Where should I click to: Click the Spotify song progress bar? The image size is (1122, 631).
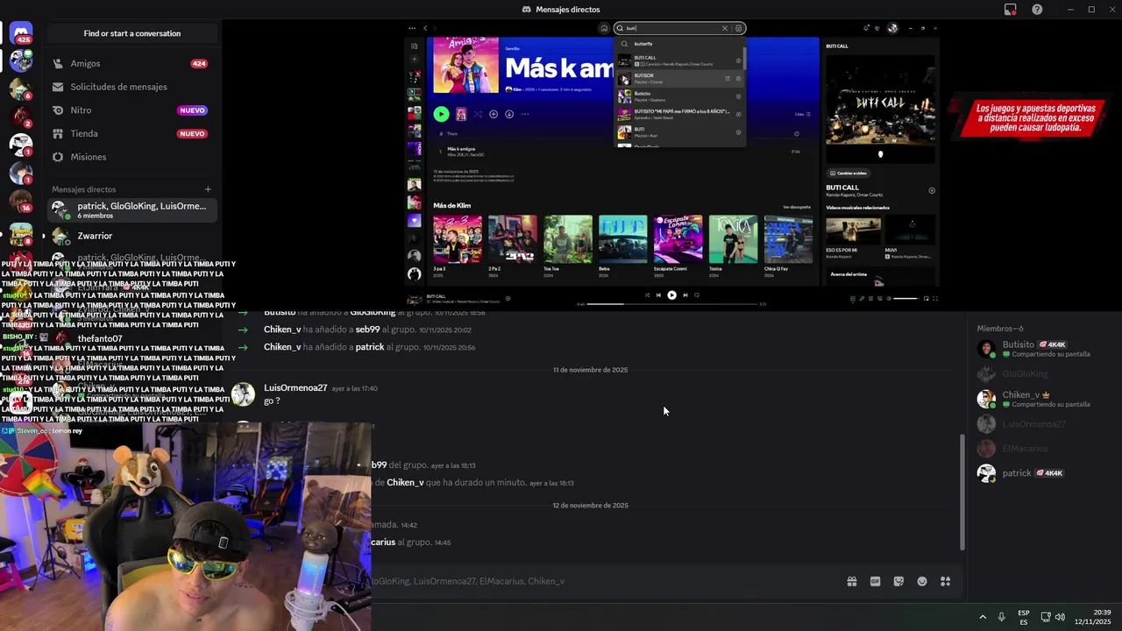tap(671, 304)
